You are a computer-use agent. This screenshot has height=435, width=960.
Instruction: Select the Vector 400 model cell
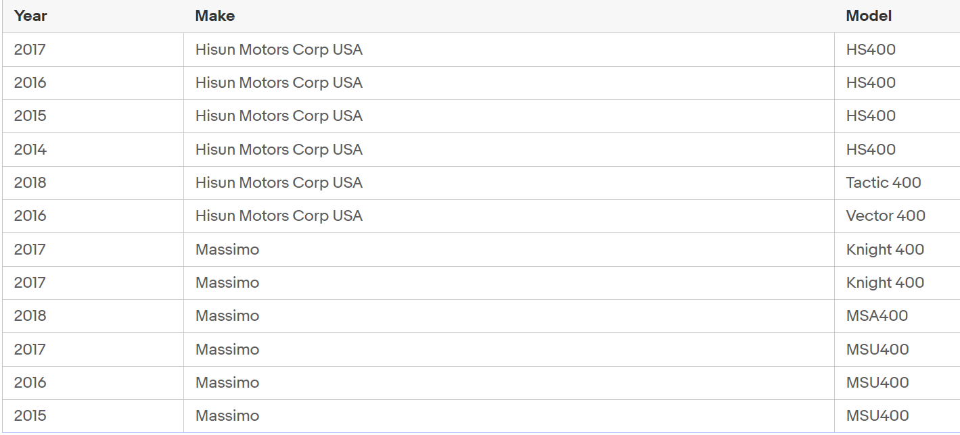[886, 215]
